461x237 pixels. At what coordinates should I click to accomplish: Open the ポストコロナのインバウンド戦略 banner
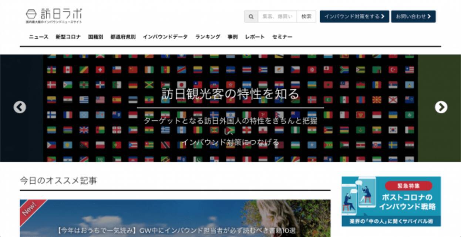pyautogui.click(x=391, y=201)
